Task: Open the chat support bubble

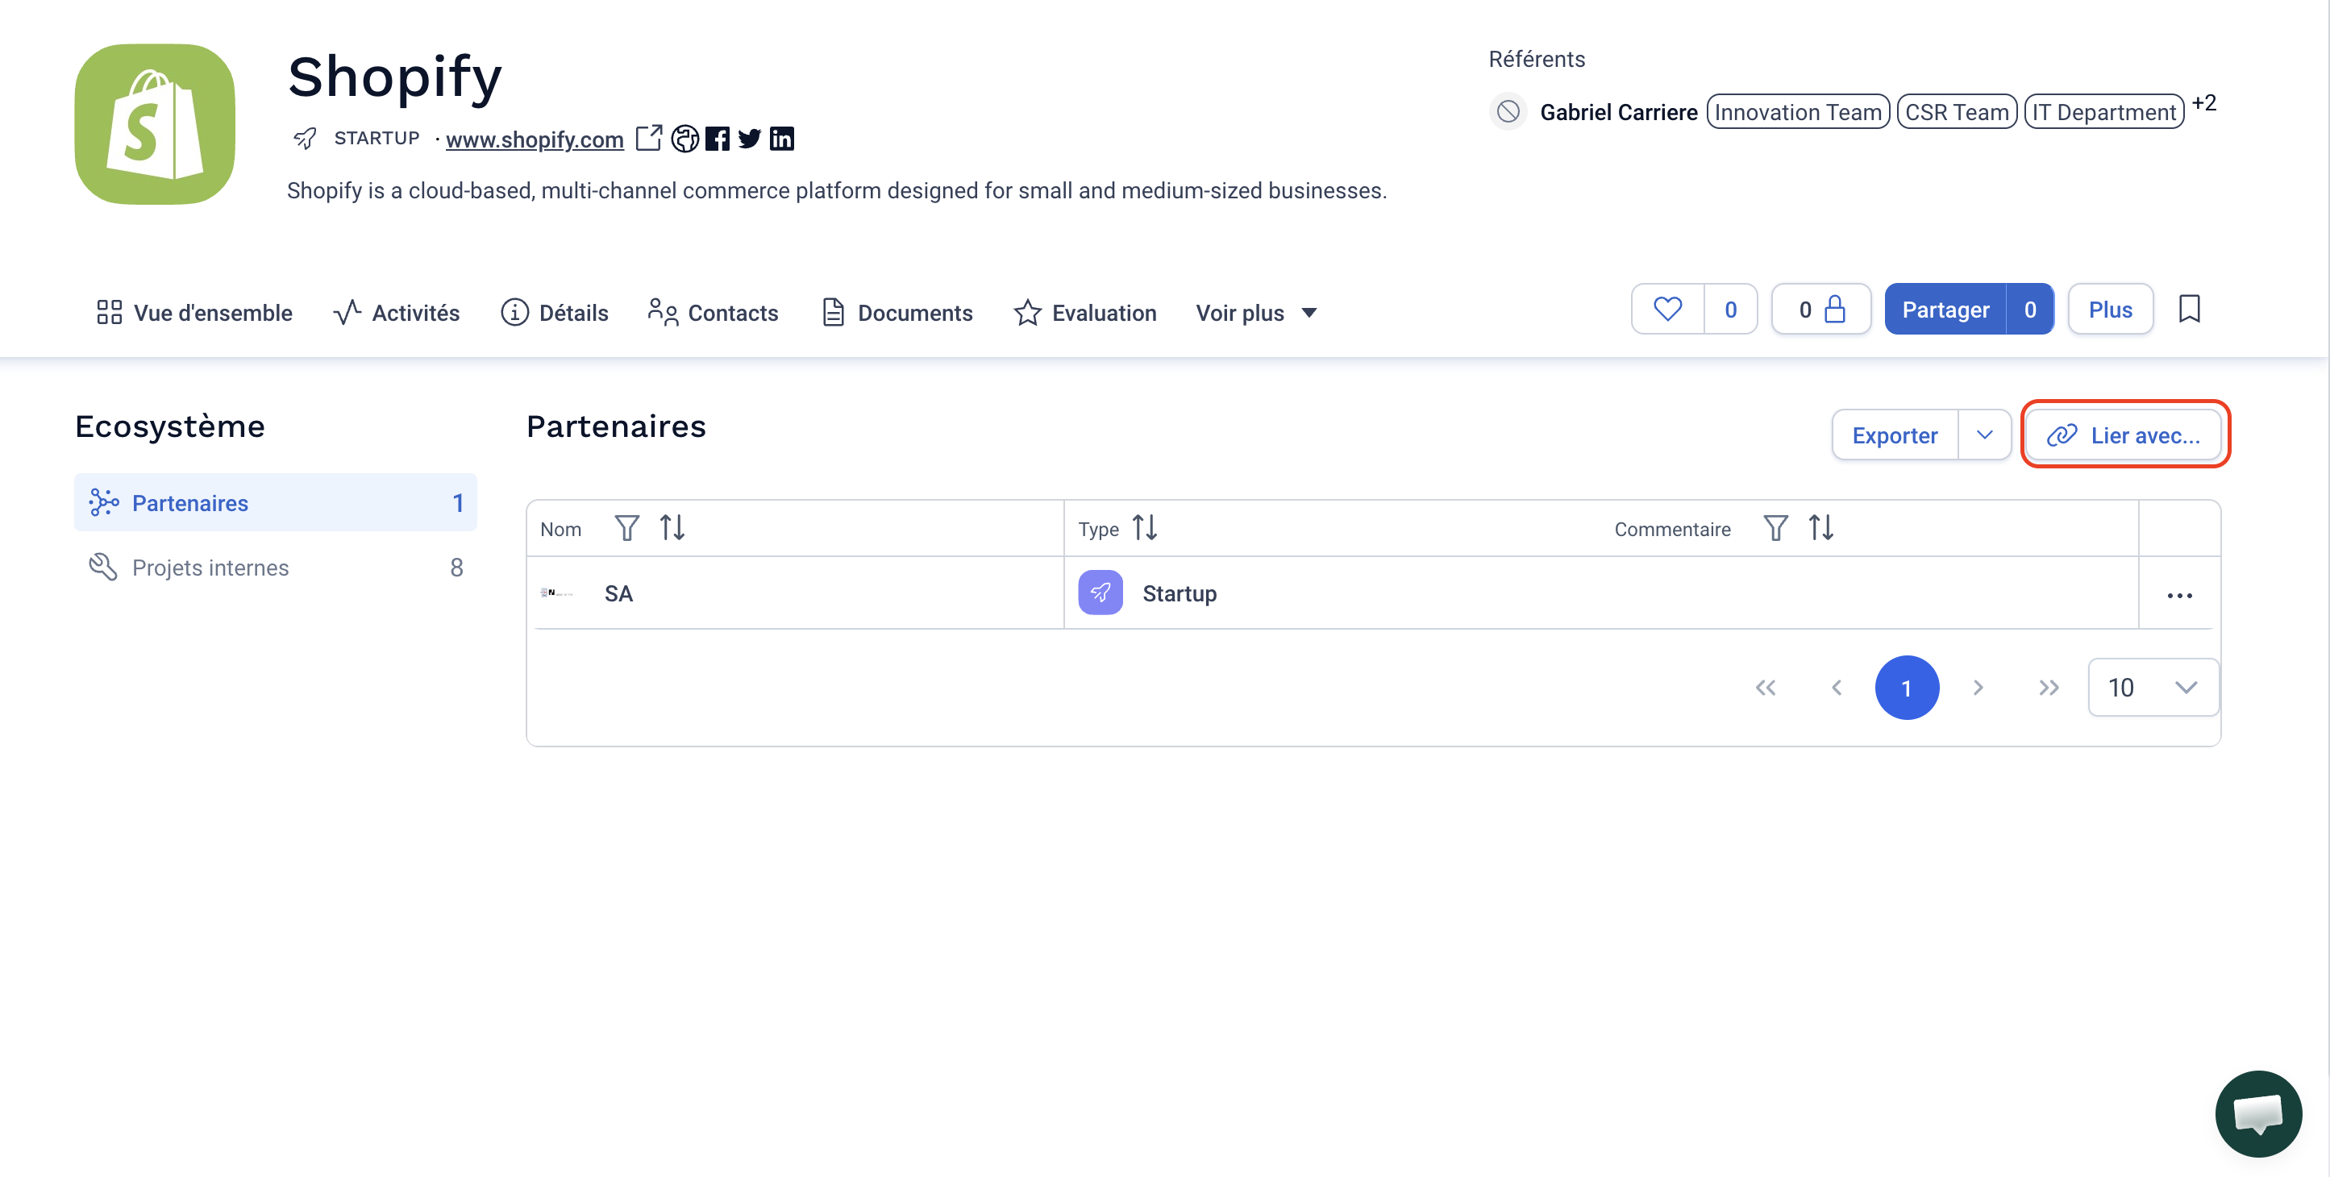Action: click(x=2257, y=1113)
